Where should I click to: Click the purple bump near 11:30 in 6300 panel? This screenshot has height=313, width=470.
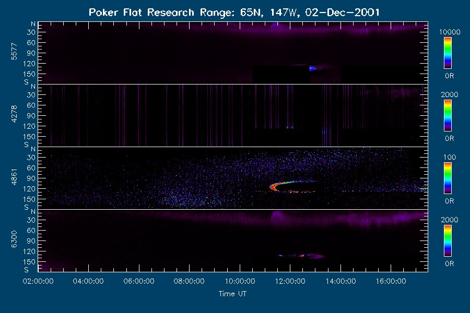[x=277, y=216]
